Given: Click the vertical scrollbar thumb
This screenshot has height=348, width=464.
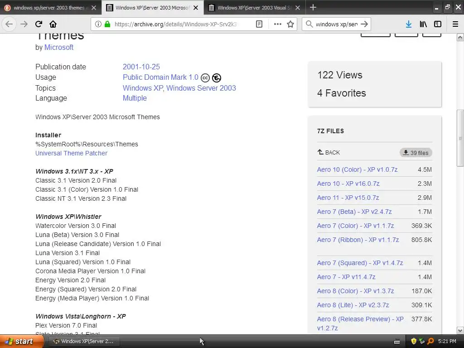Looking at the screenshot, I should click(460, 138).
